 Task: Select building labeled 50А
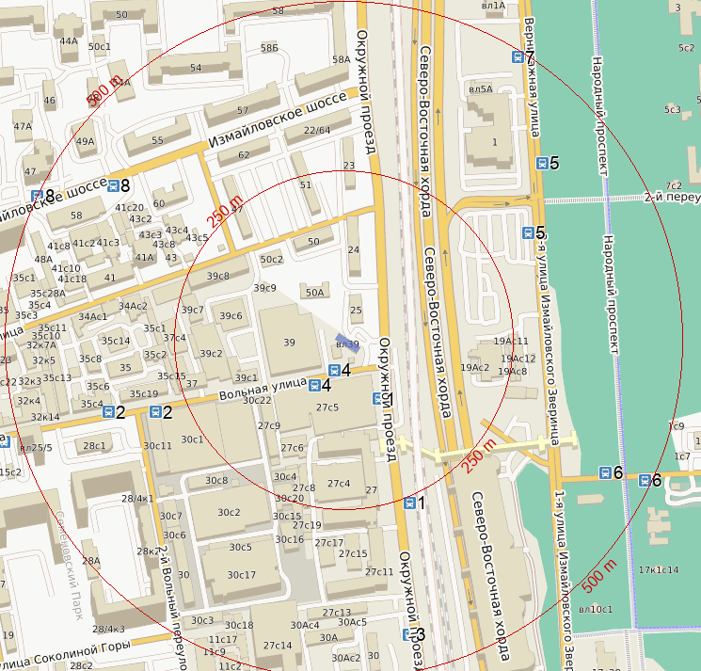point(314,293)
